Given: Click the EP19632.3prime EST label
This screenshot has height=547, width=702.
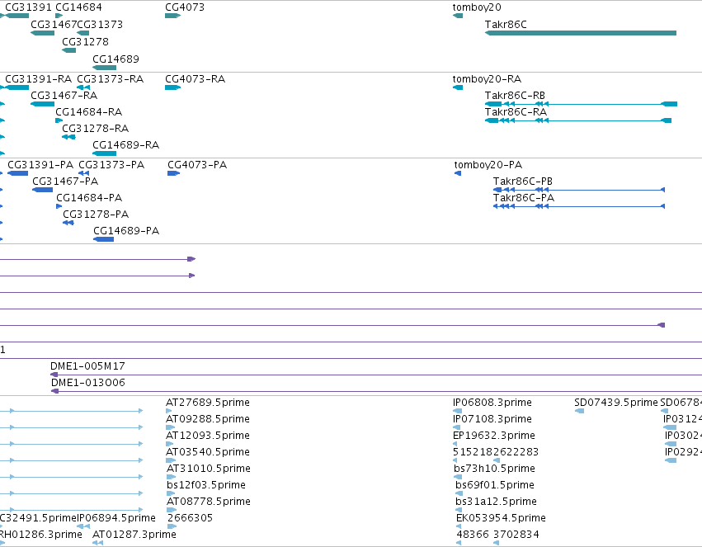Looking at the screenshot, I should pos(494,436).
